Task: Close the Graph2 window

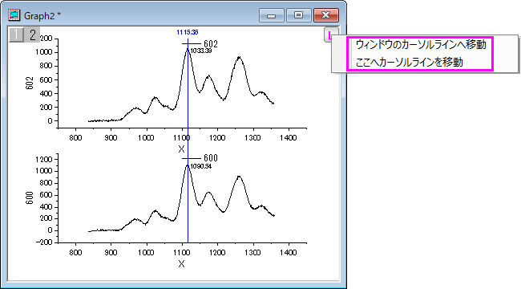Action: (326, 15)
